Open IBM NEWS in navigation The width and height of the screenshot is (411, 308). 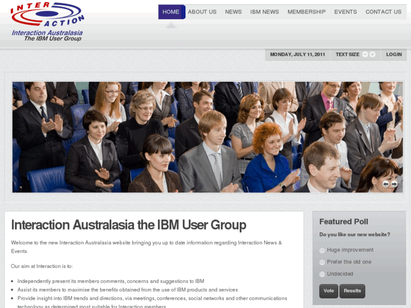point(265,12)
